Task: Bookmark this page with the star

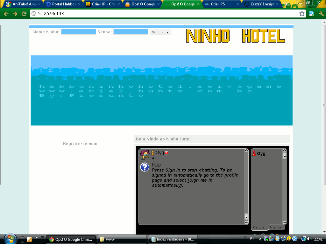Action: (302, 14)
